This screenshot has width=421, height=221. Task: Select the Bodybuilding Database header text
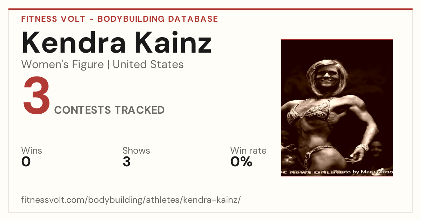click(158, 19)
